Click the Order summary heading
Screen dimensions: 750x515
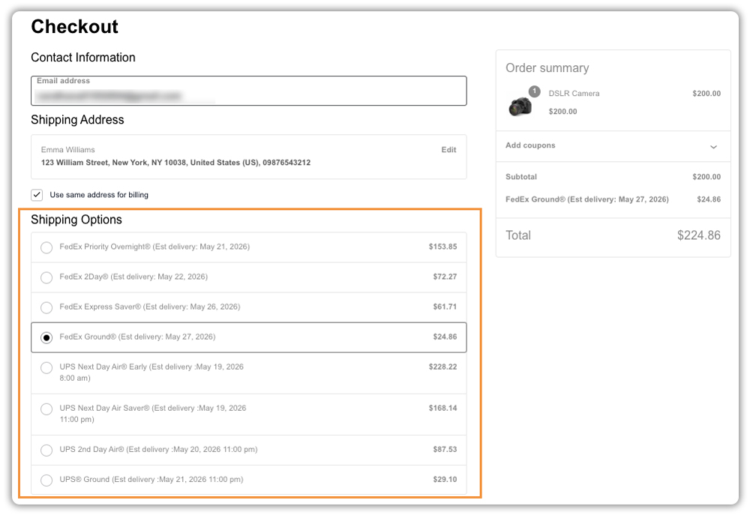point(547,68)
